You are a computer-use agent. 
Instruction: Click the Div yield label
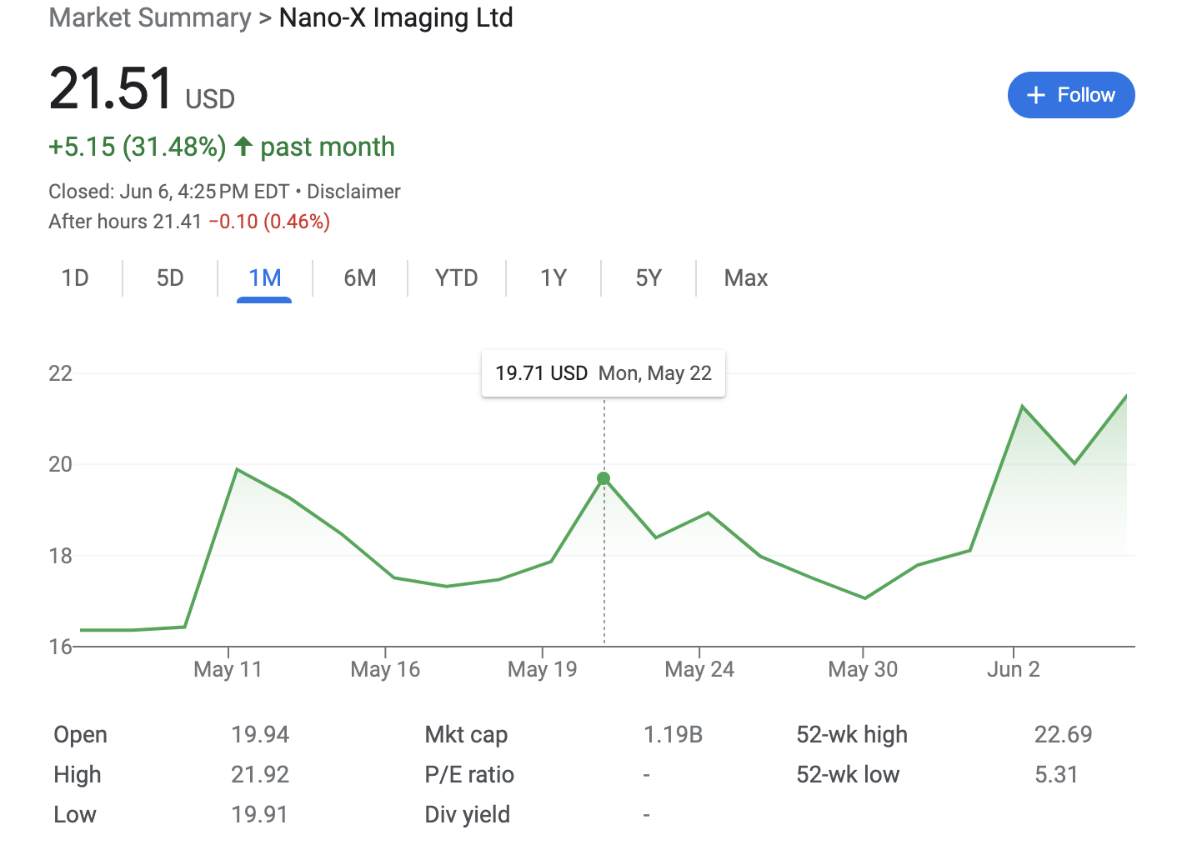[x=467, y=814]
